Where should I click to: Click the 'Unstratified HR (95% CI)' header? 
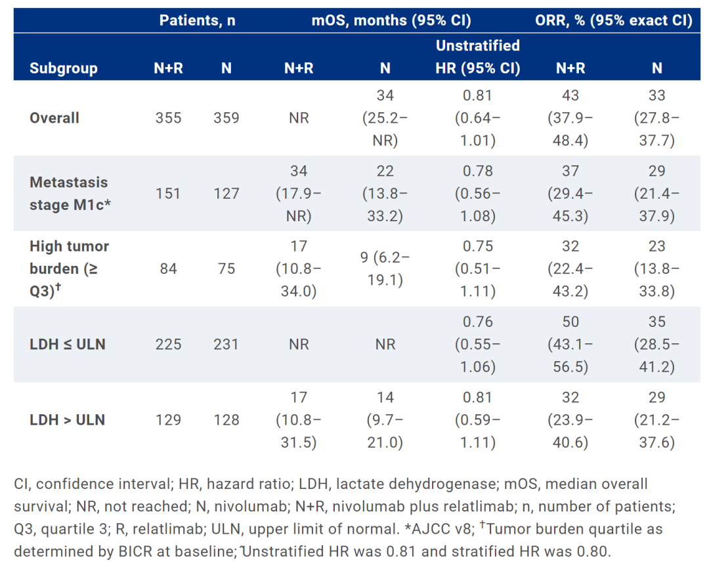pos(477,57)
